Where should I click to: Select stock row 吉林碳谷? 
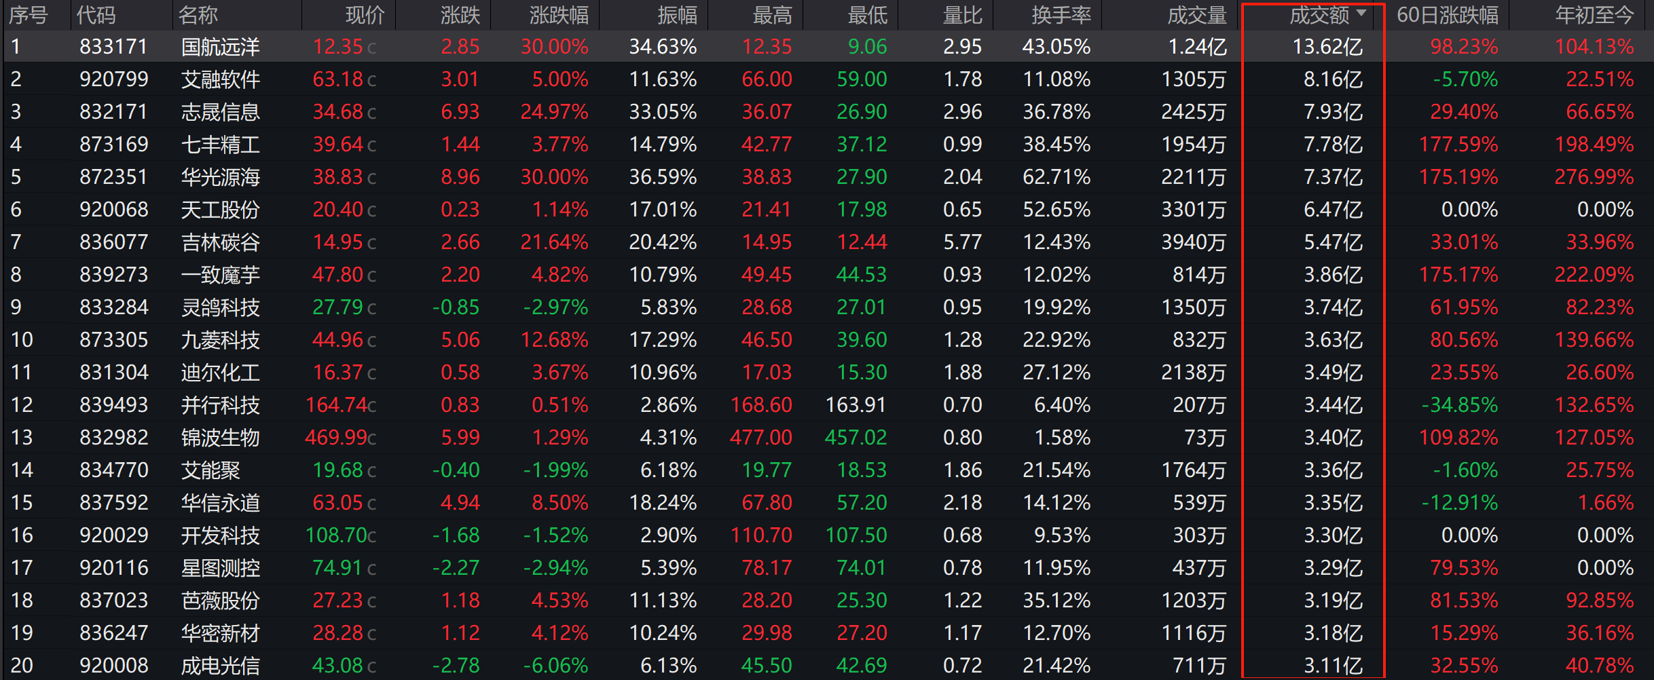(x=827, y=242)
